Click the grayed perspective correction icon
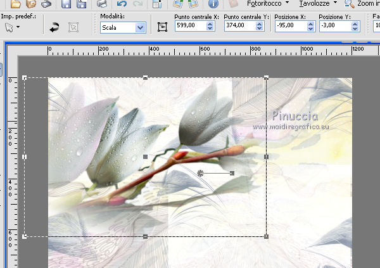 point(73,27)
